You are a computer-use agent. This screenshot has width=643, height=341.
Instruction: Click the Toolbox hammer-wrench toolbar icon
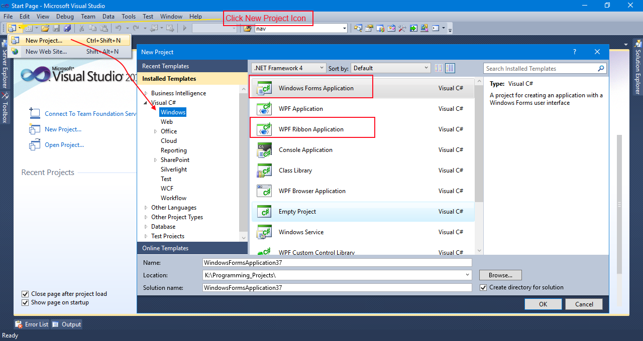point(402,28)
